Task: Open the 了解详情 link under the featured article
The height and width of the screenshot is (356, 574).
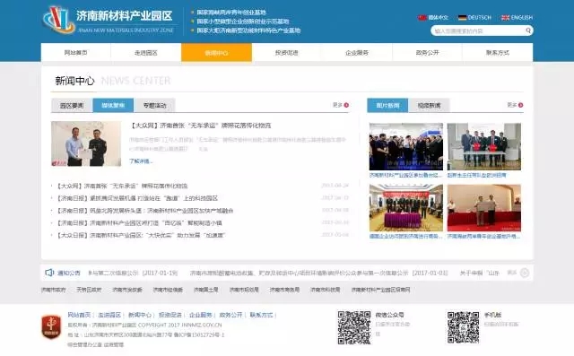Action: pos(141,161)
